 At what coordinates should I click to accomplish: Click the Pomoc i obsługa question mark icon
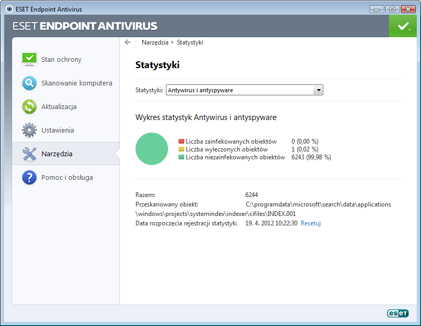click(x=29, y=178)
